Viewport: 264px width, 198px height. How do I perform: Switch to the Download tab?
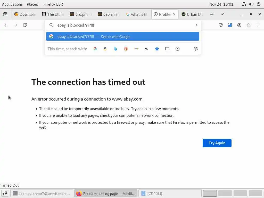coord(25,14)
